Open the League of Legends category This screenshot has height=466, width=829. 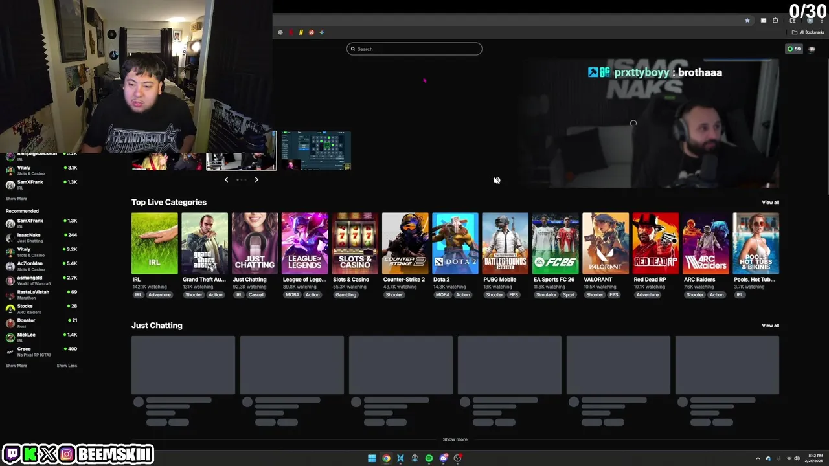coord(305,243)
